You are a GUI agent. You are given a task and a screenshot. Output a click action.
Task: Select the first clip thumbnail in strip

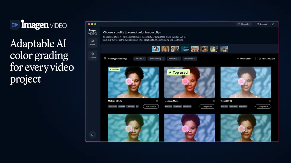tap(156, 49)
